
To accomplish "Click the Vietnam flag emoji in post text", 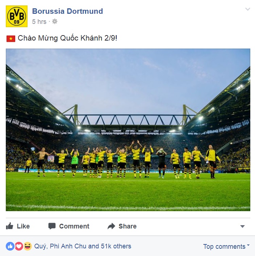I will coord(11,39).
